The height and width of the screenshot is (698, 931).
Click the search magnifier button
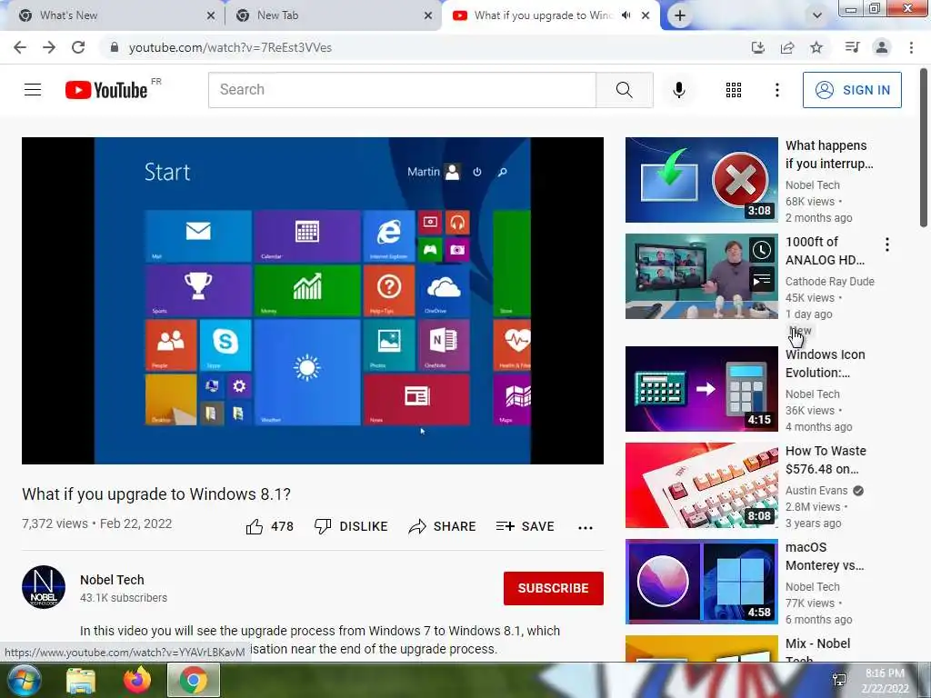(x=624, y=90)
